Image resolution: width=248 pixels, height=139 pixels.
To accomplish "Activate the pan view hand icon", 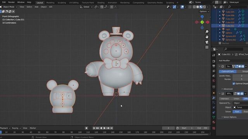I will point(207,37).
